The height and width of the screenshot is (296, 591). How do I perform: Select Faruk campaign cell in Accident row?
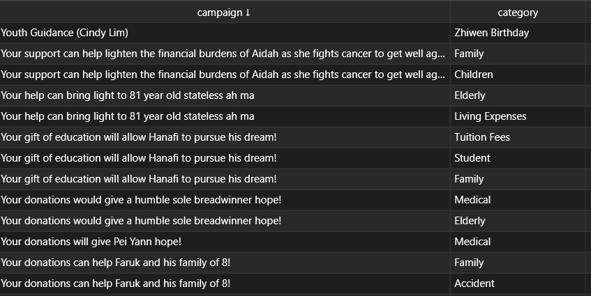[x=225, y=283]
